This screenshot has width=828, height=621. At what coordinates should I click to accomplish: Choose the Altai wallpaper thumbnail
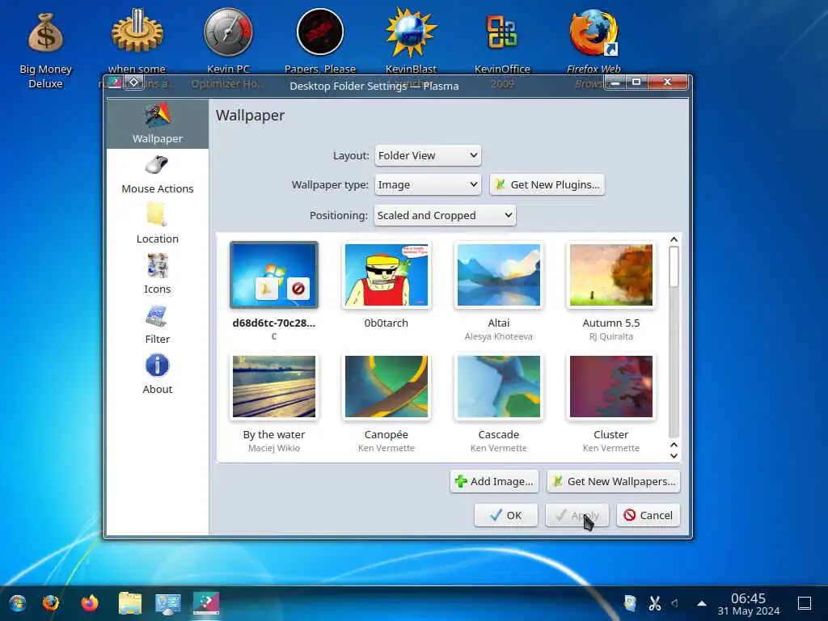[499, 275]
